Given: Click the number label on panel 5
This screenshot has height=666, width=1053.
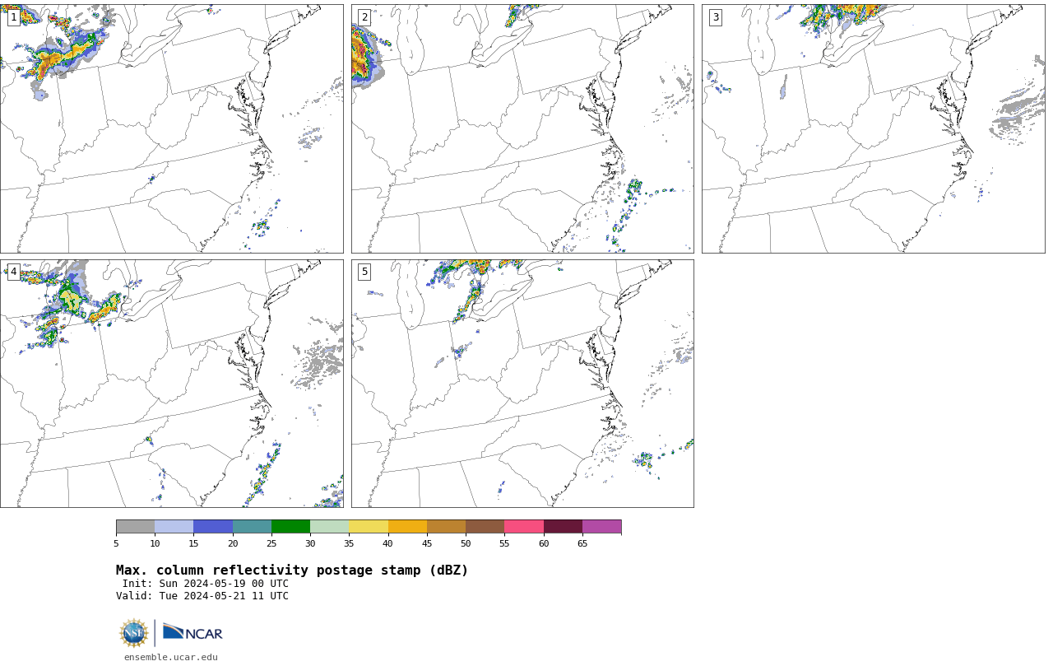Looking at the screenshot, I should point(364,272).
